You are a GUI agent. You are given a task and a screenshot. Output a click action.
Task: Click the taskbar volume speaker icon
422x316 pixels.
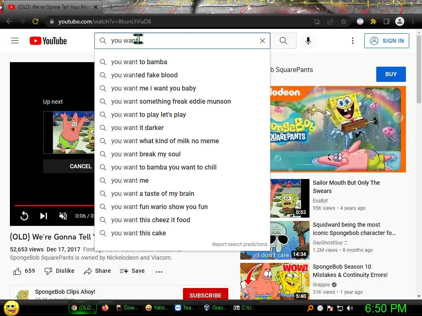350,308
